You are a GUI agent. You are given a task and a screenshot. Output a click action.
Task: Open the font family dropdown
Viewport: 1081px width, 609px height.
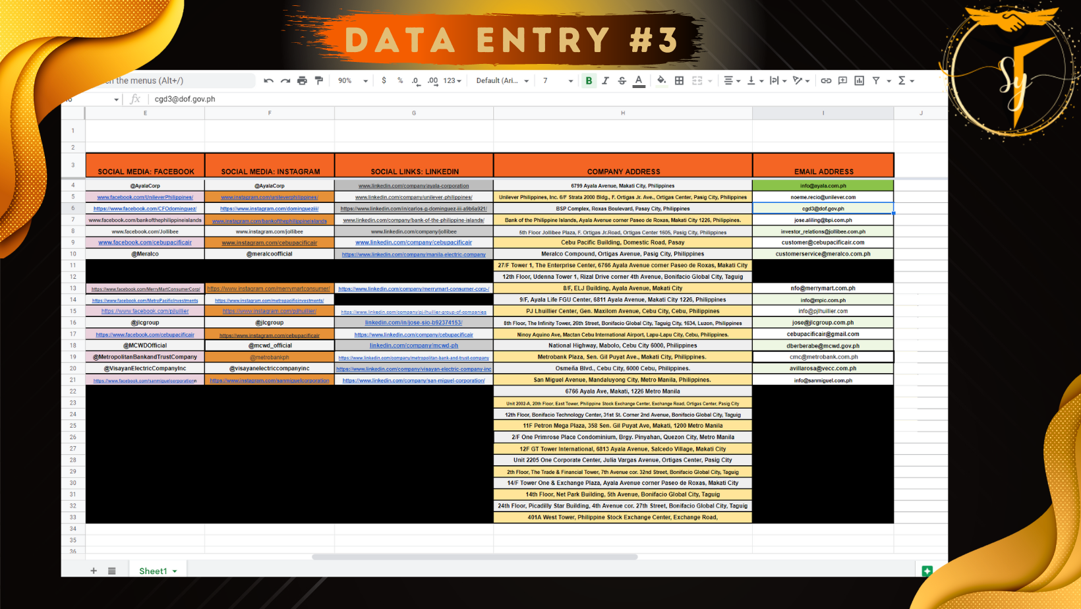pos(503,80)
